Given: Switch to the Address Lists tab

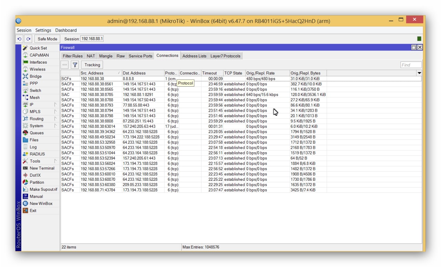Looking at the screenshot, I should pos(194,56).
